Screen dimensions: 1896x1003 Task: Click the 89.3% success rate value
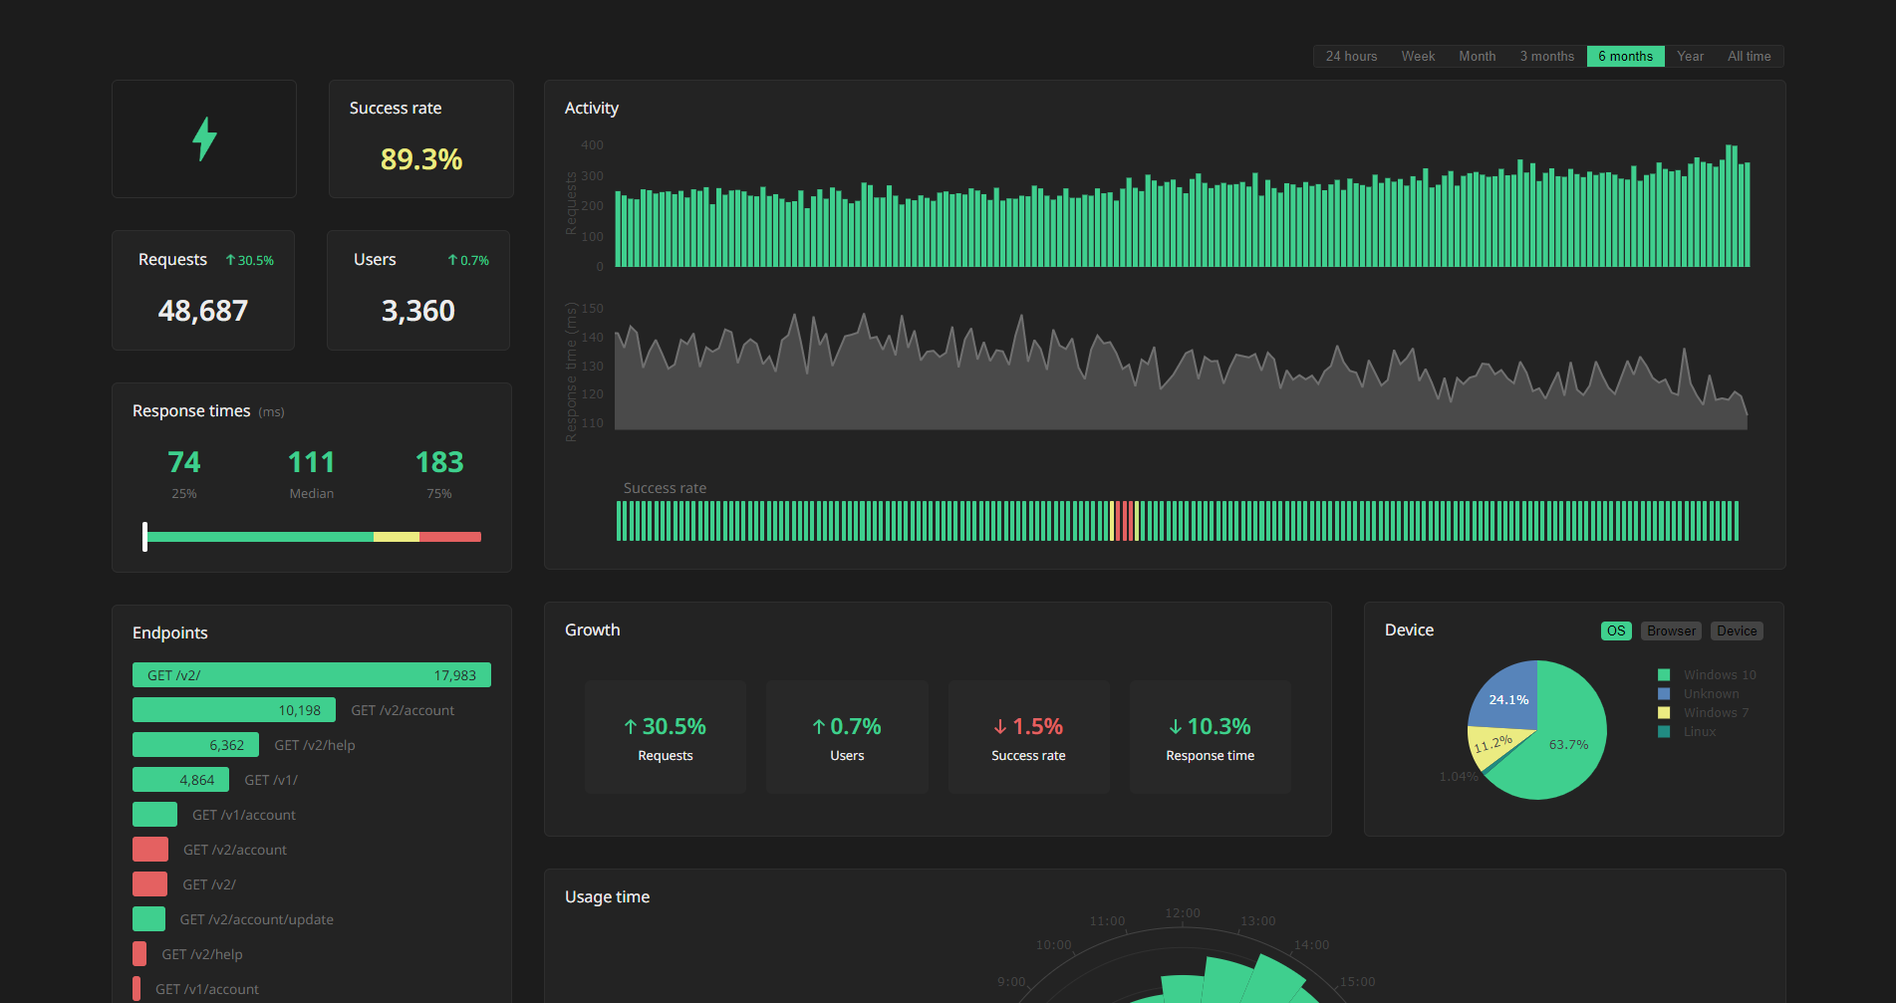[x=421, y=159]
